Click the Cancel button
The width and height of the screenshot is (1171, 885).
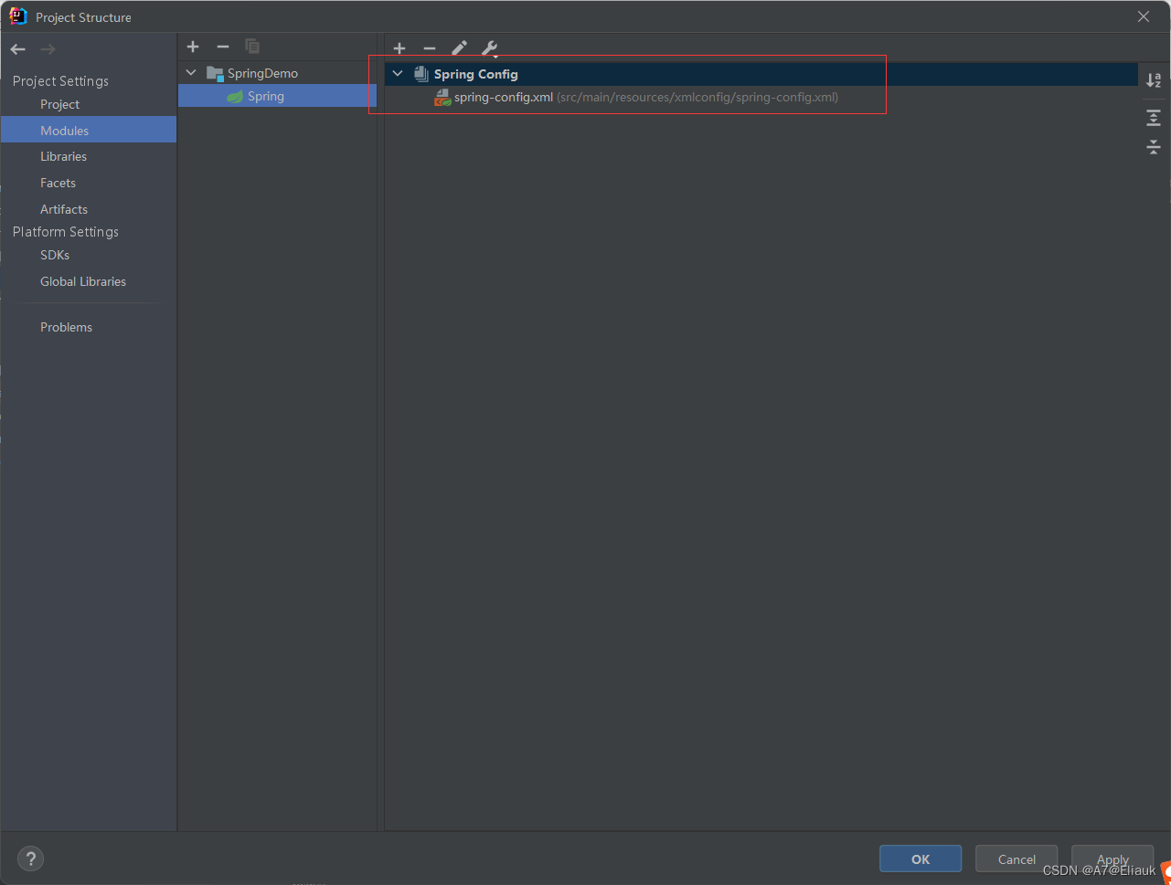tap(1017, 859)
